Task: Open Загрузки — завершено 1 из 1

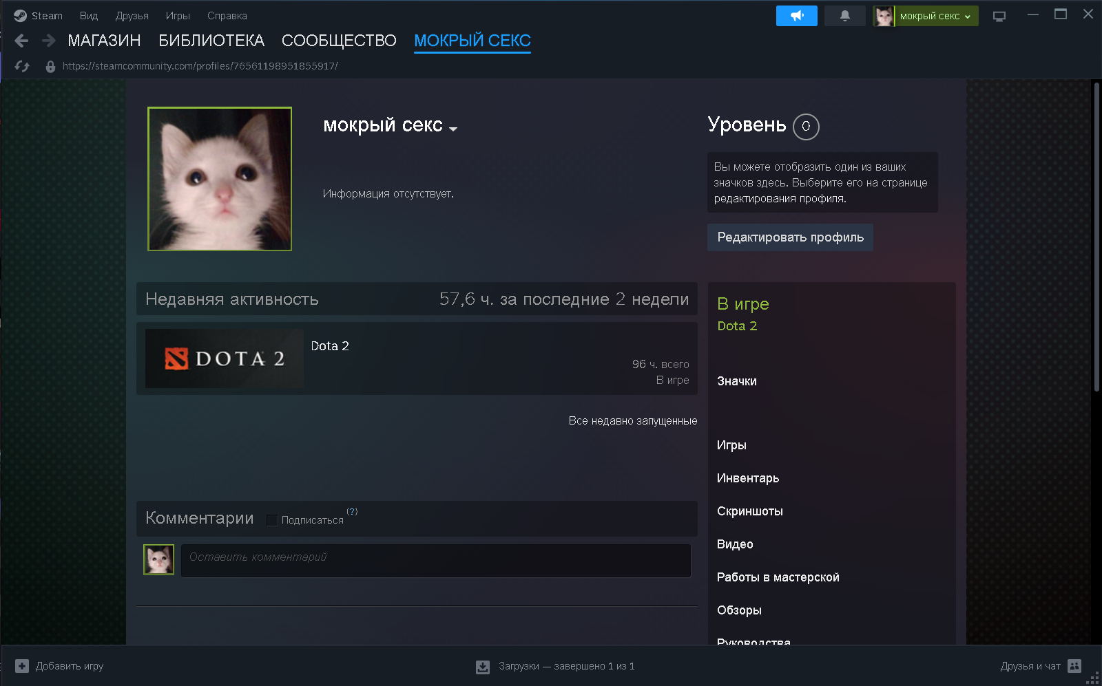Action: pyautogui.click(x=567, y=666)
